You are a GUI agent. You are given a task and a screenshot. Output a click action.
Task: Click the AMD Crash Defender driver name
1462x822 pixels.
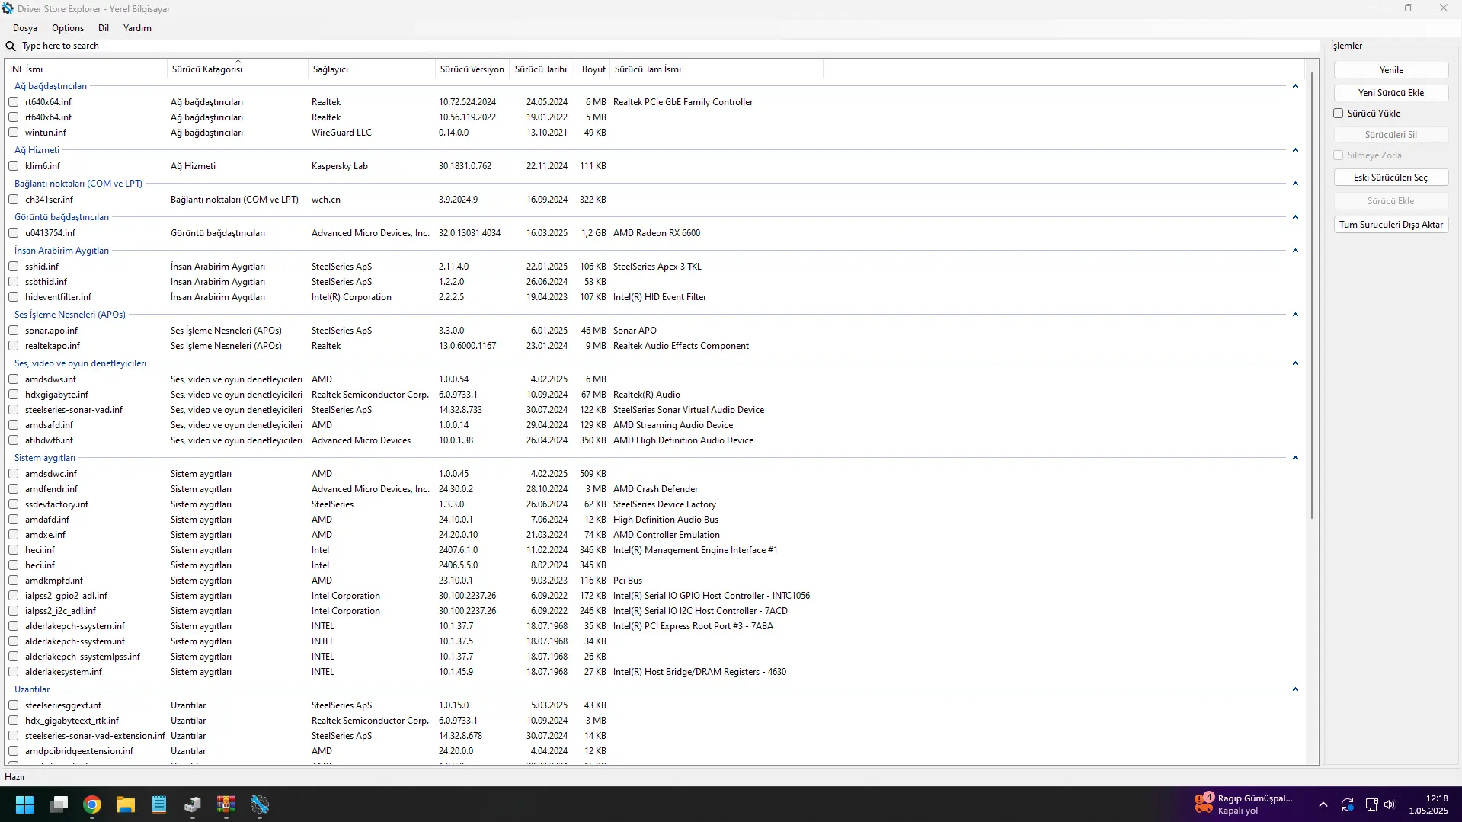tap(655, 489)
